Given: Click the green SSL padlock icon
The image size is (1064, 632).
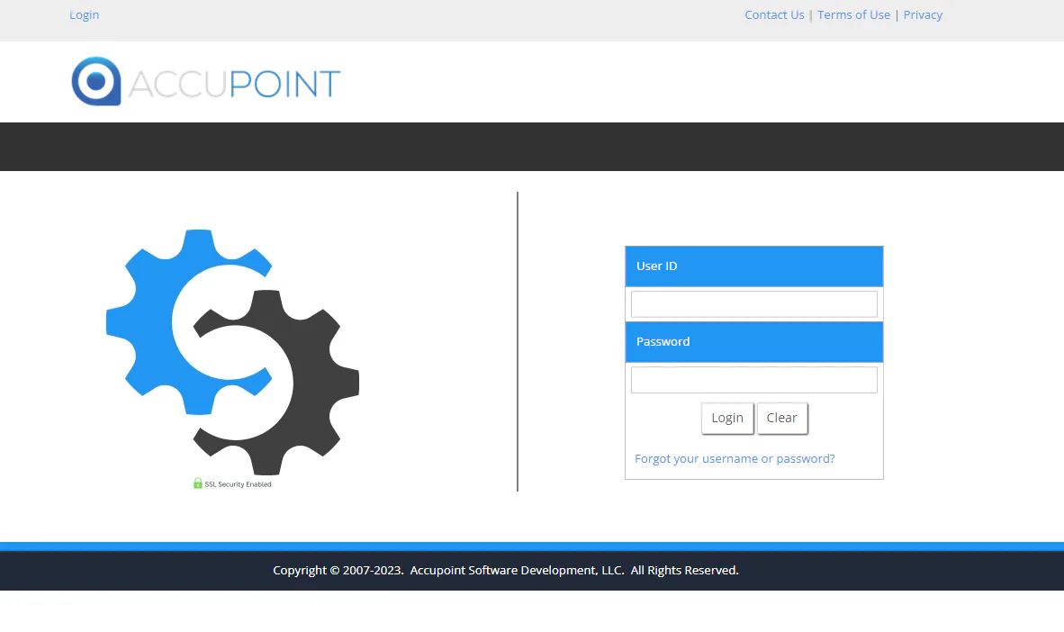Looking at the screenshot, I should 197,483.
